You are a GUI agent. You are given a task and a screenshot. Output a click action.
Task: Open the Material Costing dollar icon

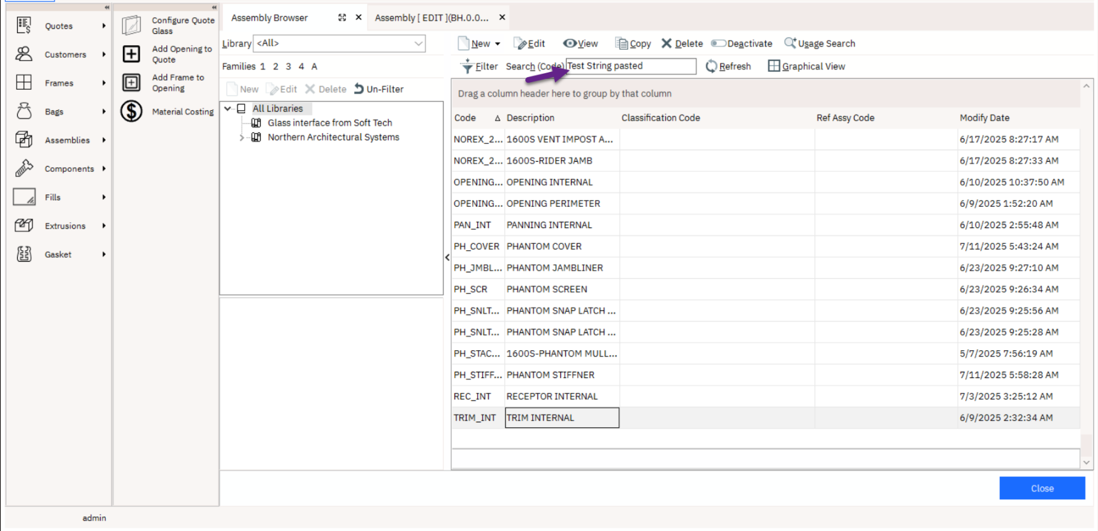point(131,111)
